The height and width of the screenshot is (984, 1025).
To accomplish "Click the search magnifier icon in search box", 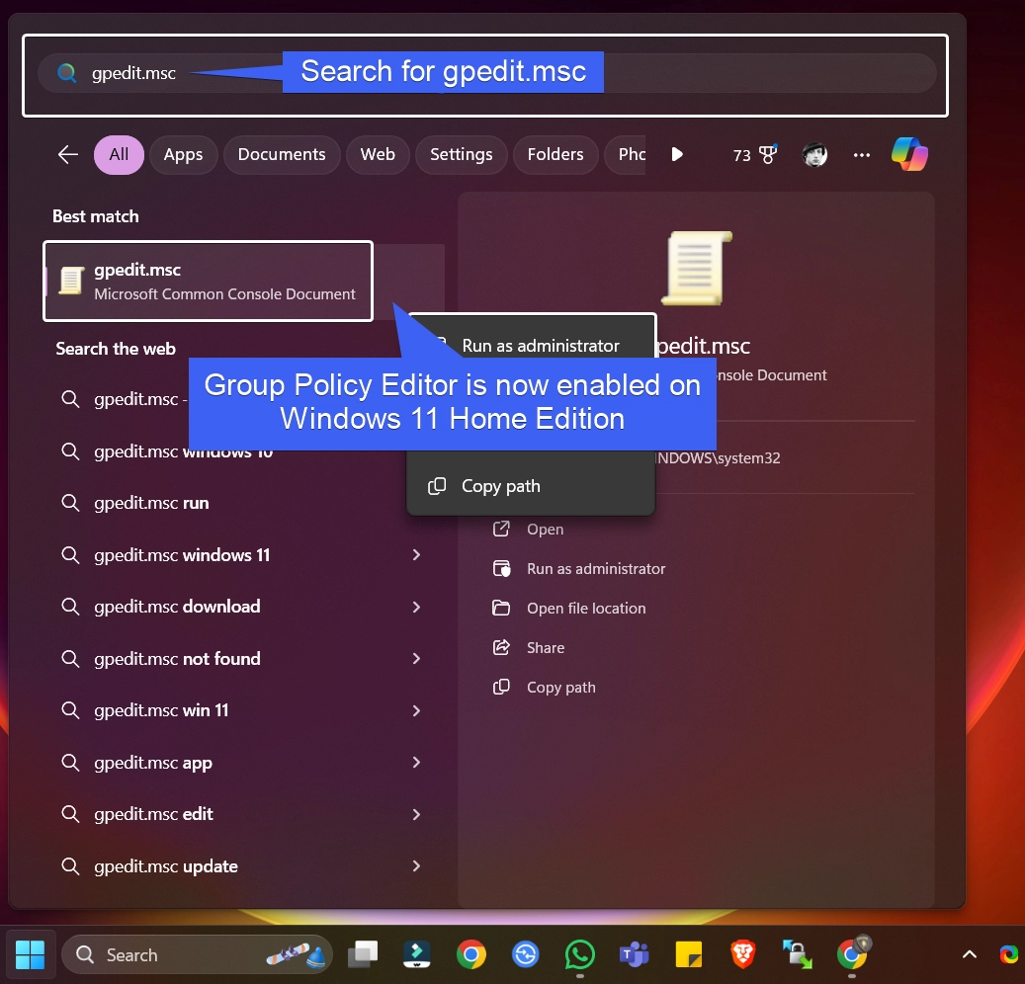I will tap(66, 72).
